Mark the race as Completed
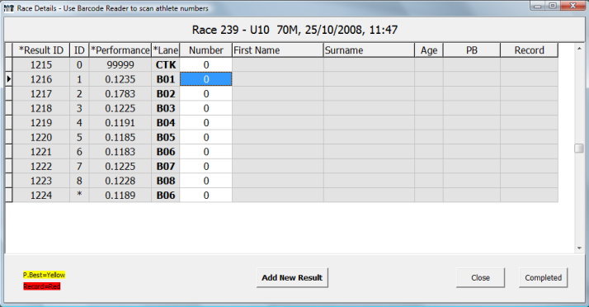The width and height of the screenshot is (589, 307). coord(543,277)
